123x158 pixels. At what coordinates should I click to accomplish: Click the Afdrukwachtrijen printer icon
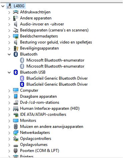pyautogui.click(x=16, y=12)
